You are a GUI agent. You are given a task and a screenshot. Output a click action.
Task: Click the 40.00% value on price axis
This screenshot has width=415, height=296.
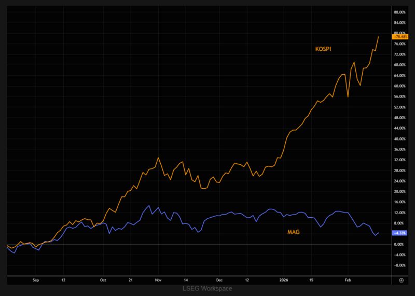coord(399,139)
